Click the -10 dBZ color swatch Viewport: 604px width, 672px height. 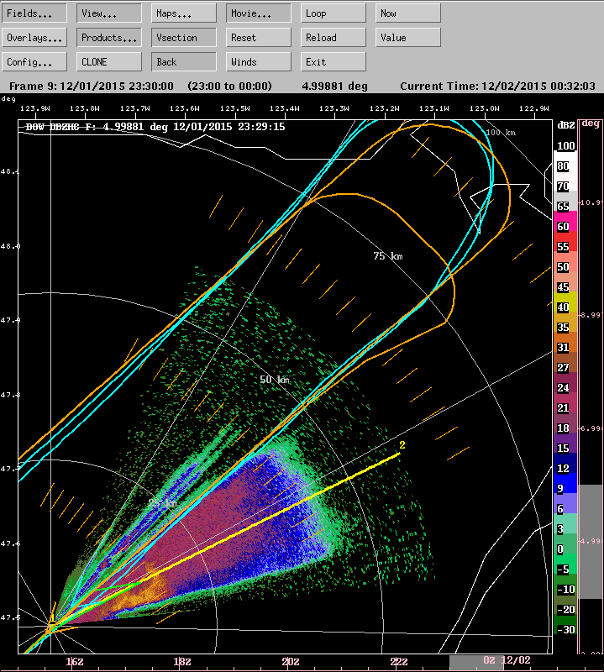[565, 584]
